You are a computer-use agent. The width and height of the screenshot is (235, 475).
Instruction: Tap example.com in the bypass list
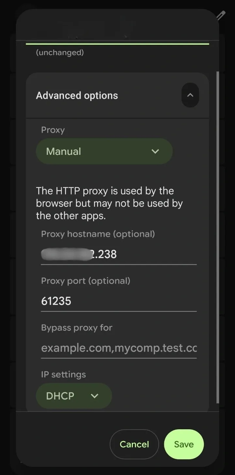click(70, 348)
